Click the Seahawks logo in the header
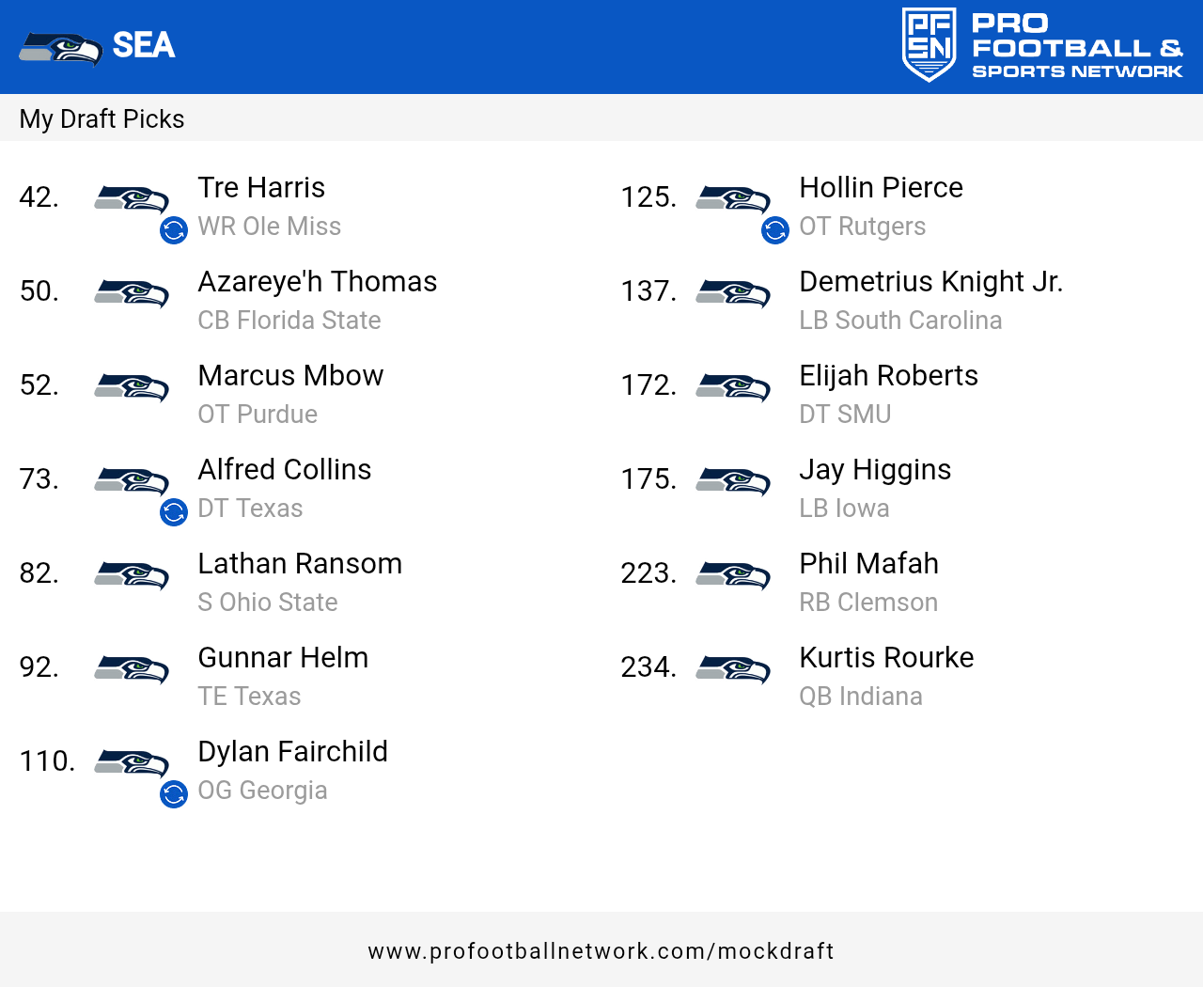This screenshot has width=1203, height=987. [61, 48]
